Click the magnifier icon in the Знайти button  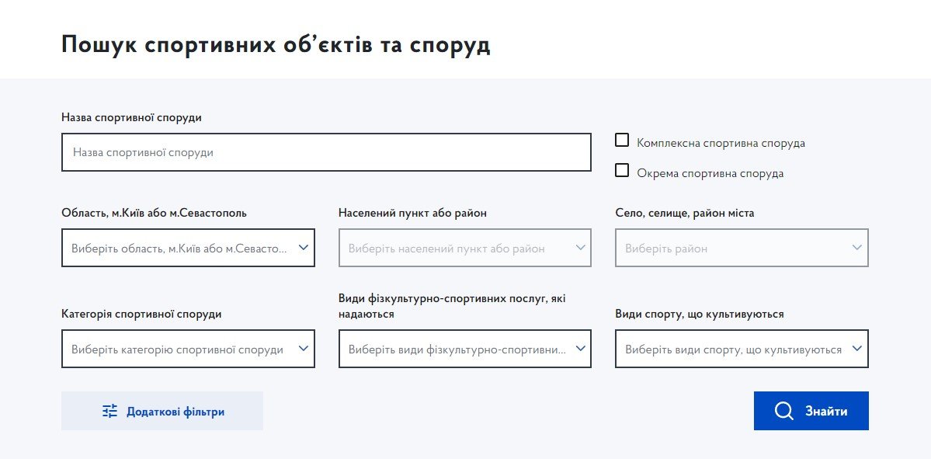point(783,411)
